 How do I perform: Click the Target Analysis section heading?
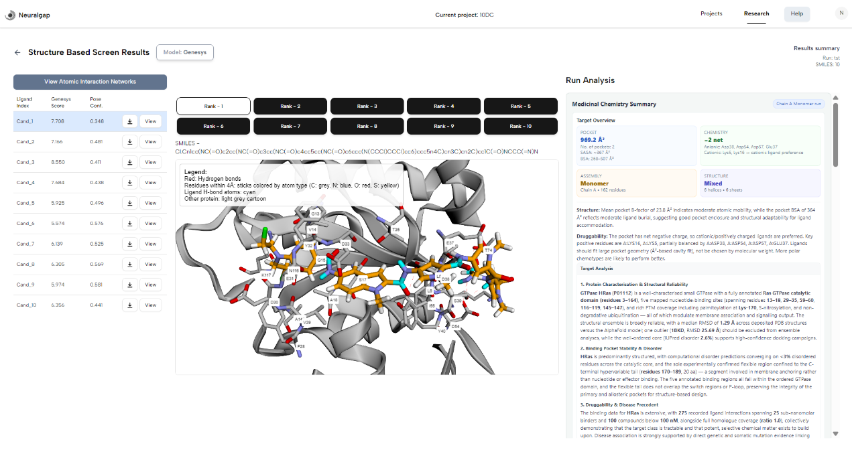pos(597,269)
